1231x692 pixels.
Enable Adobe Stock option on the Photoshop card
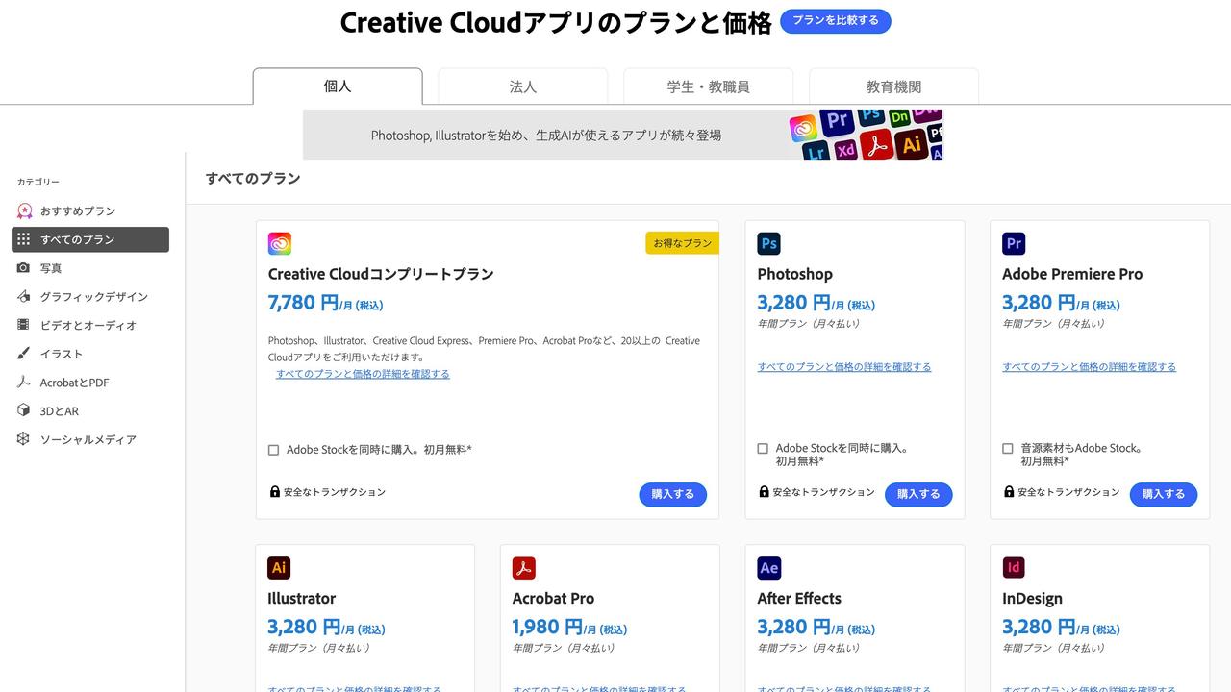762,448
